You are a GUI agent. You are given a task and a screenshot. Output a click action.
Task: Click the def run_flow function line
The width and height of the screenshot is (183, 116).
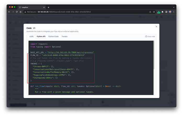pos(76,86)
